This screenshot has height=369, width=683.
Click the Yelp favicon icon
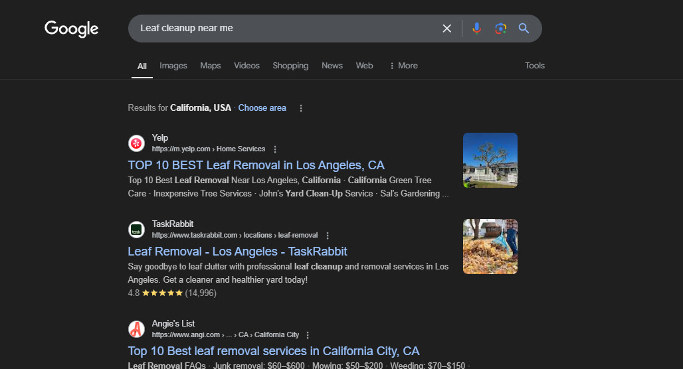pyautogui.click(x=136, y=143)
